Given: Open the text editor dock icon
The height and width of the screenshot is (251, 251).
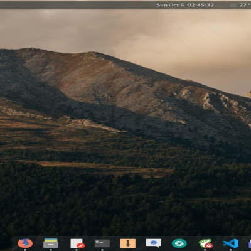Looking at the screenshot, I should pyautogui.click(x=77, y=243).
